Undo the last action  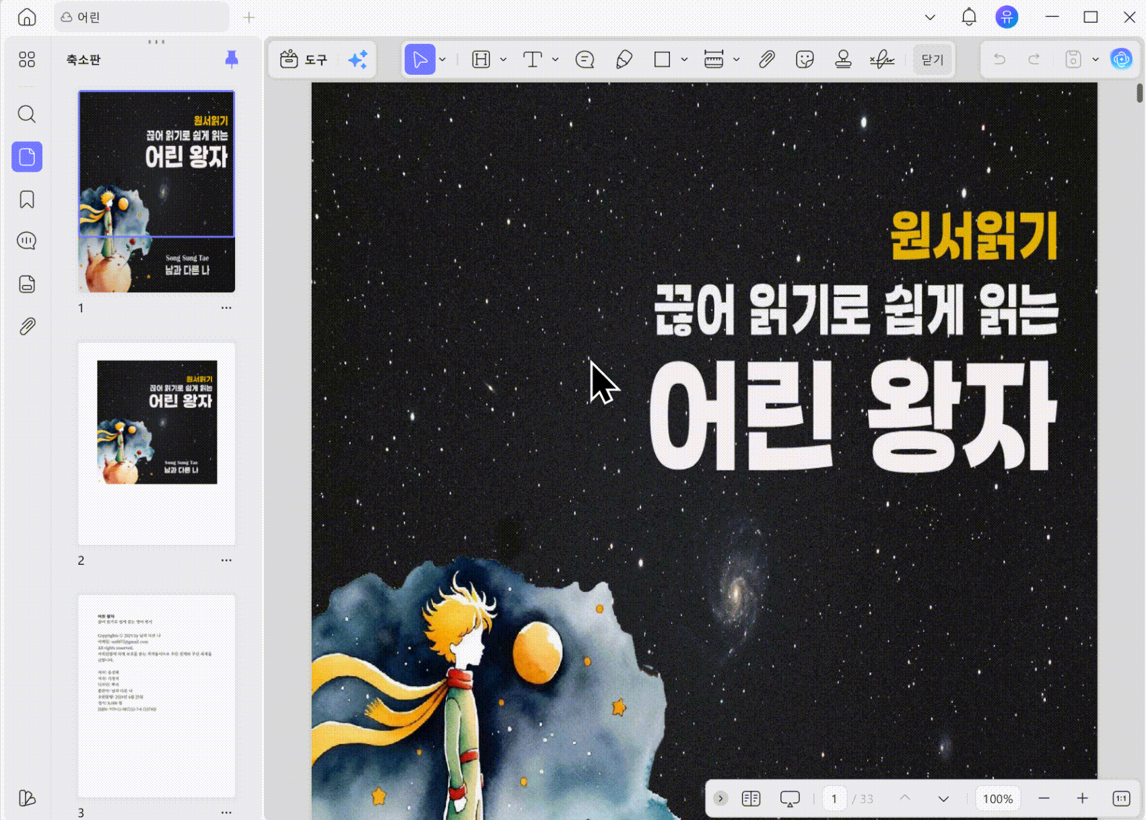click(x=1000, y=59)
